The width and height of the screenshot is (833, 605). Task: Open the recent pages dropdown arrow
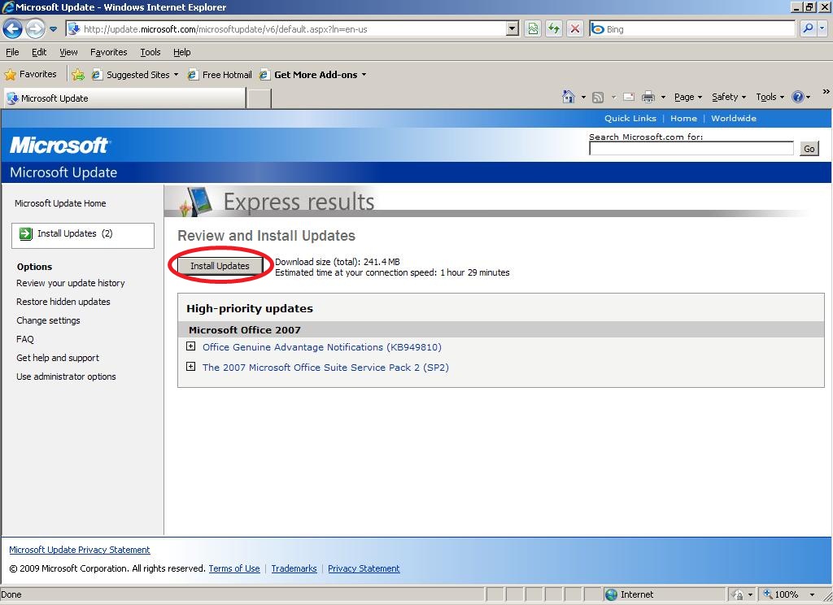coord(53,29)
